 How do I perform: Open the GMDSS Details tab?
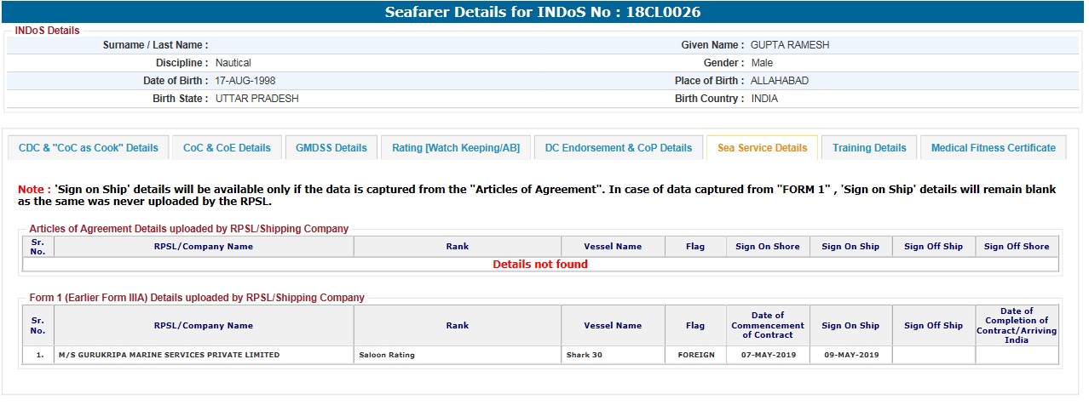pos(331,148)
